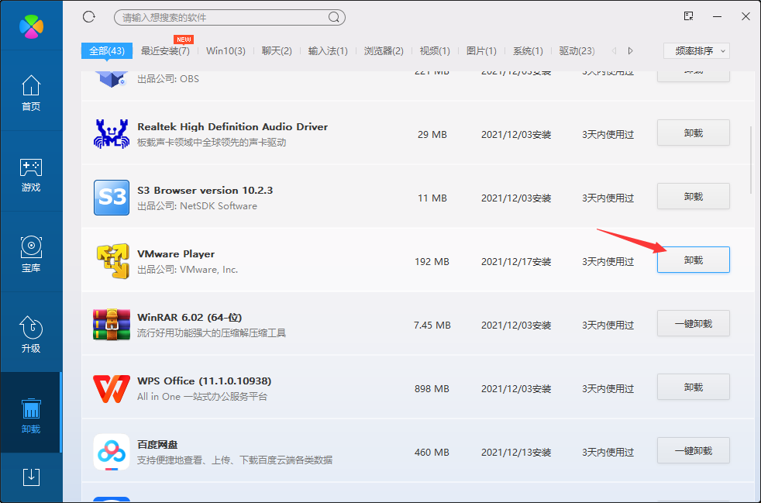Viewport: 761px width, 503px height.
Task: Open the skin/menu icon in title bar
Action: click(688, 16)
